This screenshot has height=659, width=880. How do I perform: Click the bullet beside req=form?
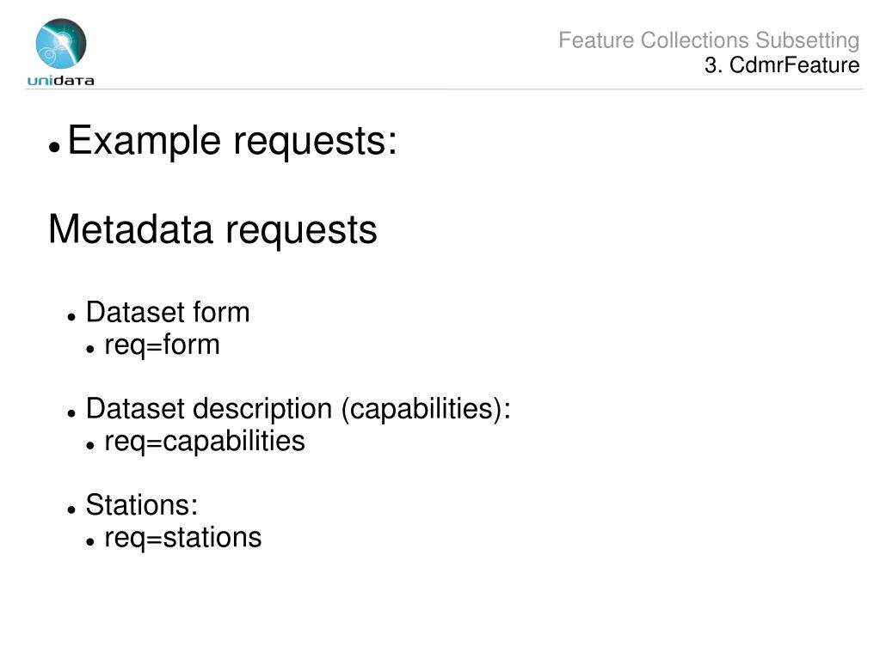tap(90, 349)
